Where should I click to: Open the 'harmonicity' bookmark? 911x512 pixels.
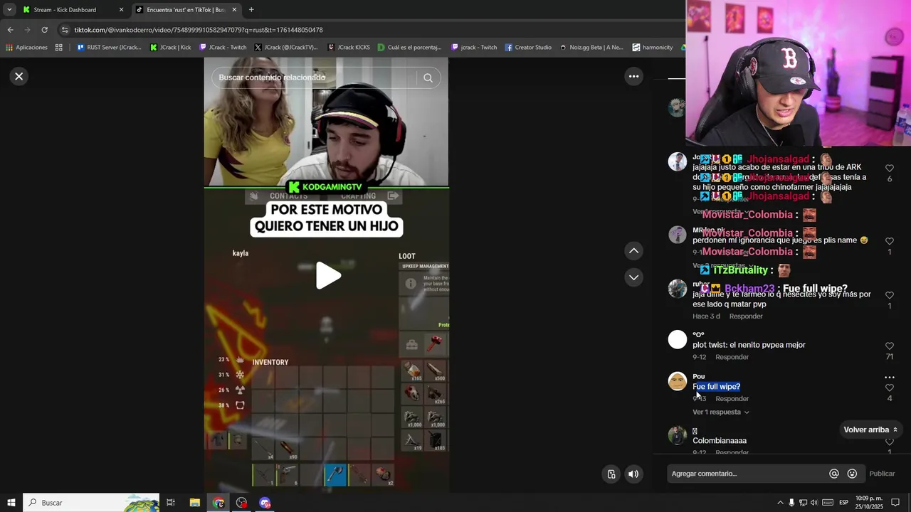click(x=652, y=48)
